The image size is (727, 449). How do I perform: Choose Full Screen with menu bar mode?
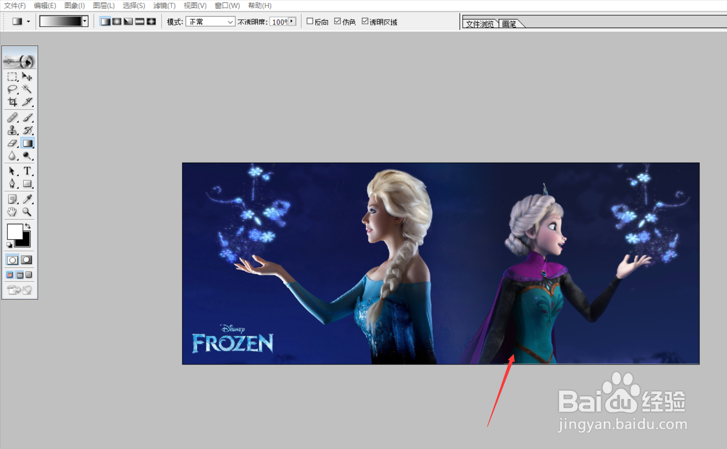tap(20, 275)
